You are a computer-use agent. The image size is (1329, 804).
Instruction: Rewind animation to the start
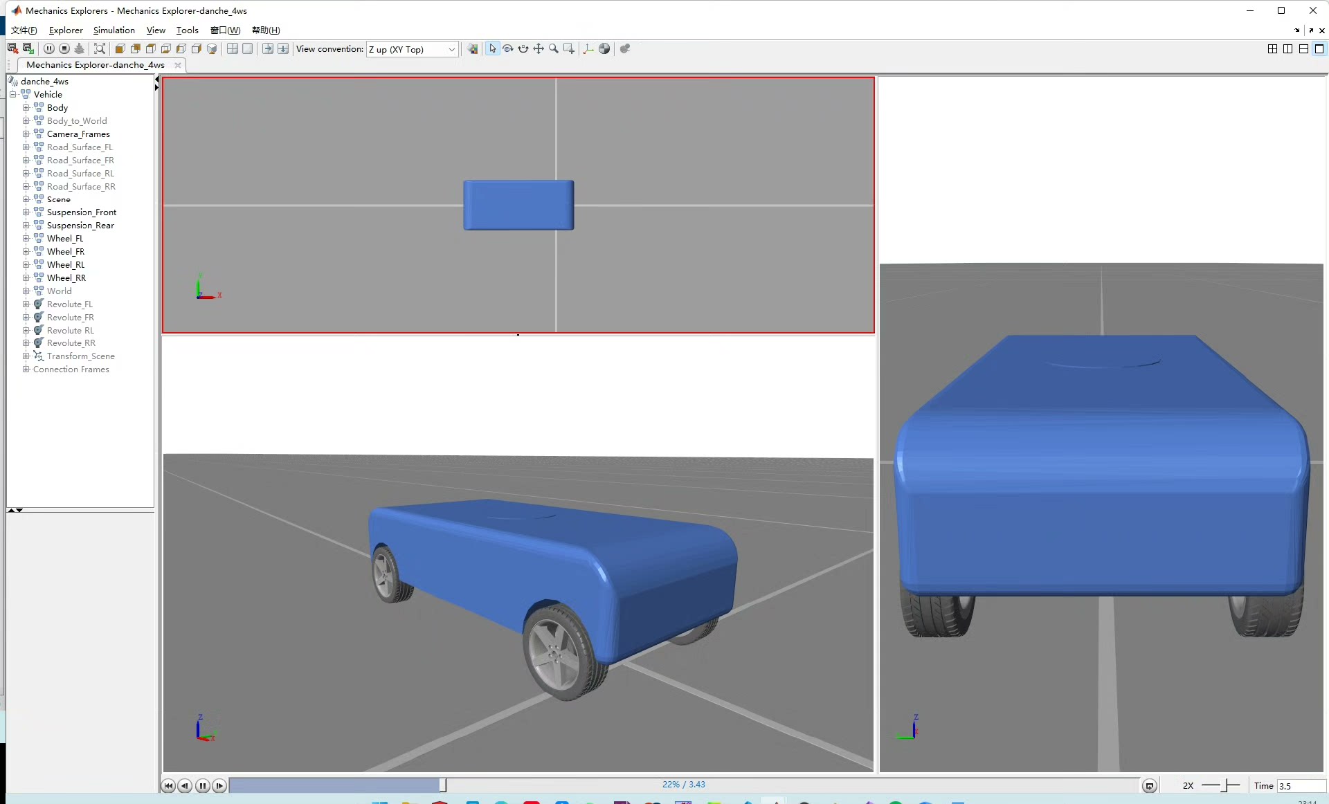pos(168,785)
